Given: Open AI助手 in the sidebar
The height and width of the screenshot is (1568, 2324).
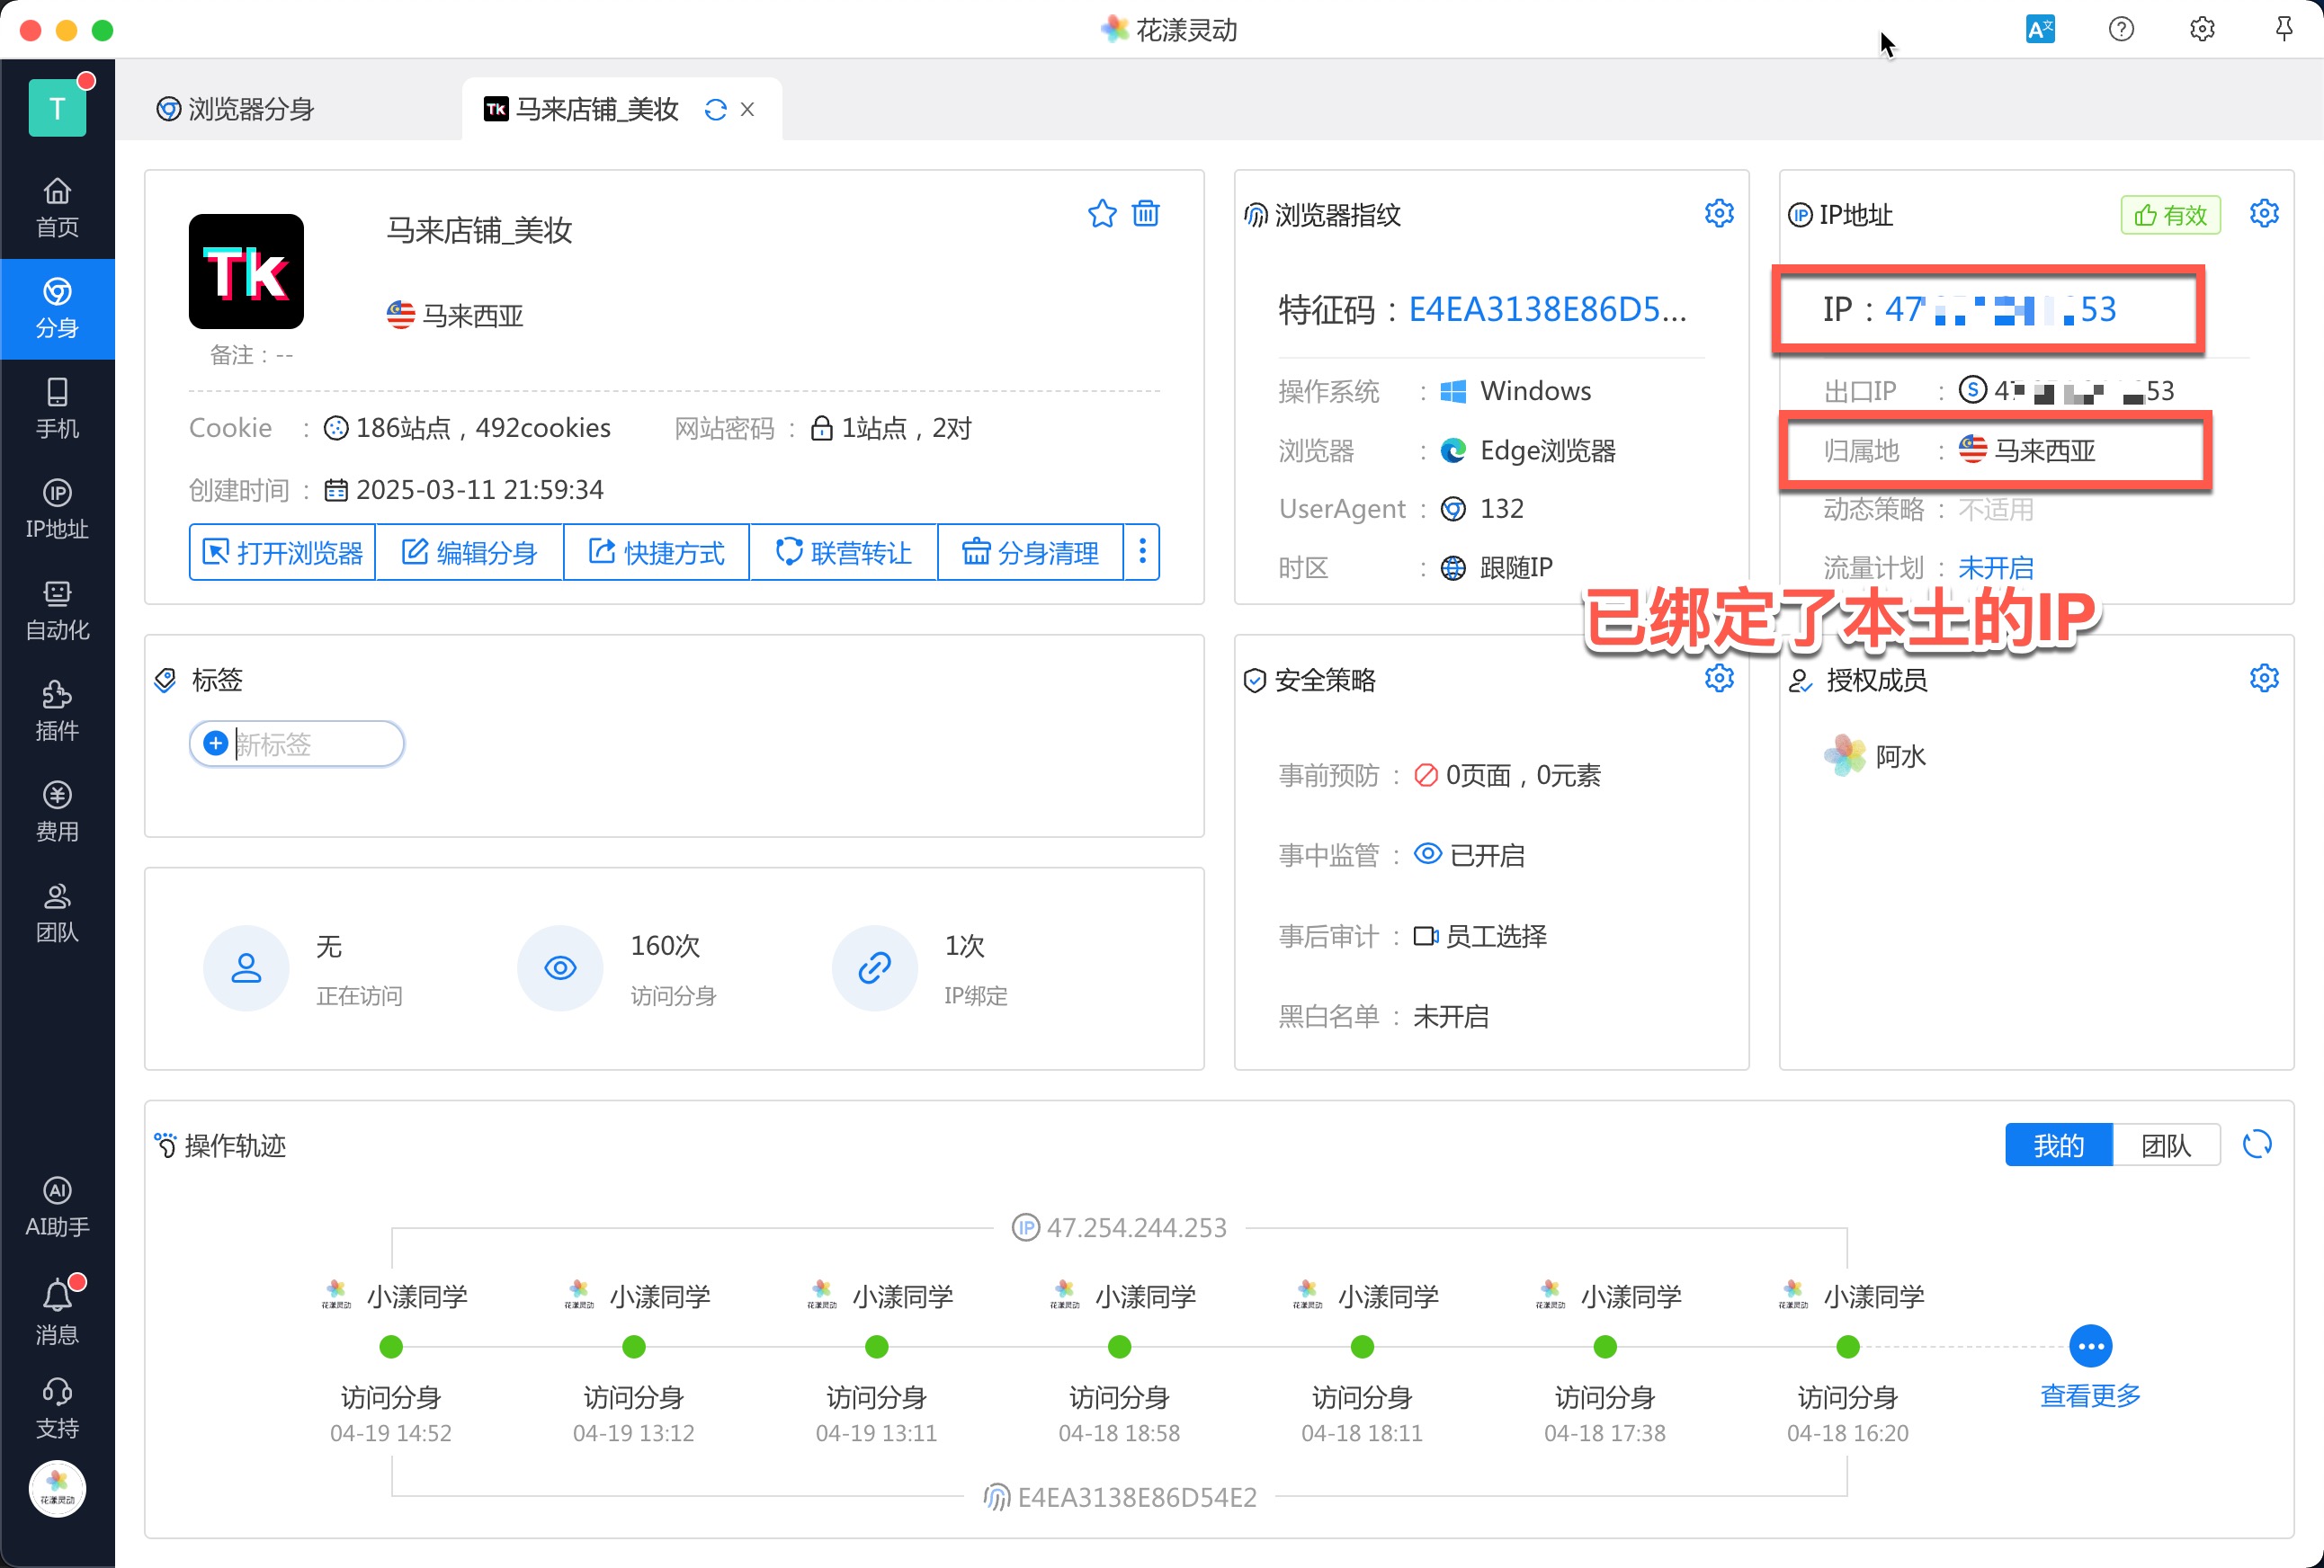Looking at the screenshot, I should tap(57, 1207).
